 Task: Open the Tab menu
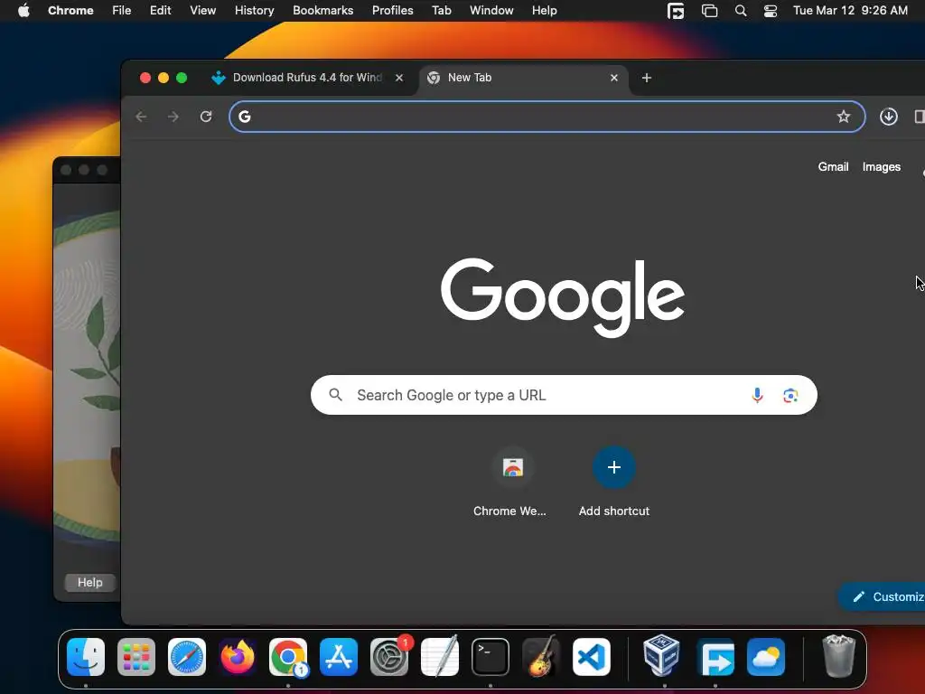coord(441,11)
